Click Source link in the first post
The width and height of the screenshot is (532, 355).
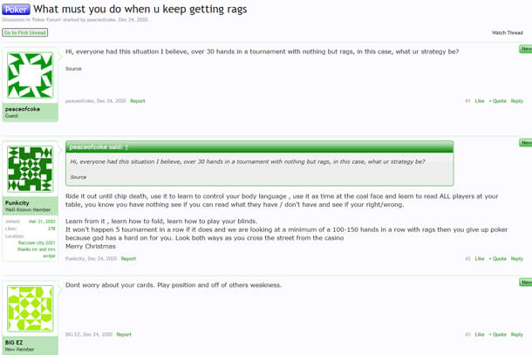click(73, 69)
